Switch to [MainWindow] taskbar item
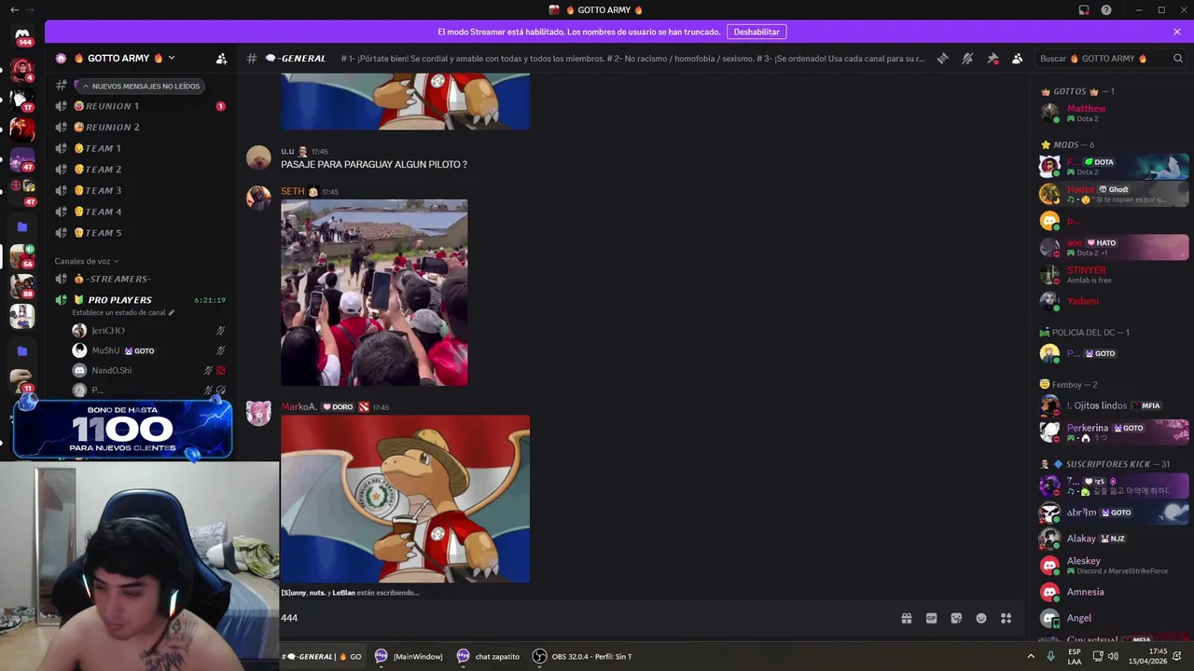The width and height of the screenshot is (1194, 671). tap(409, 656)
